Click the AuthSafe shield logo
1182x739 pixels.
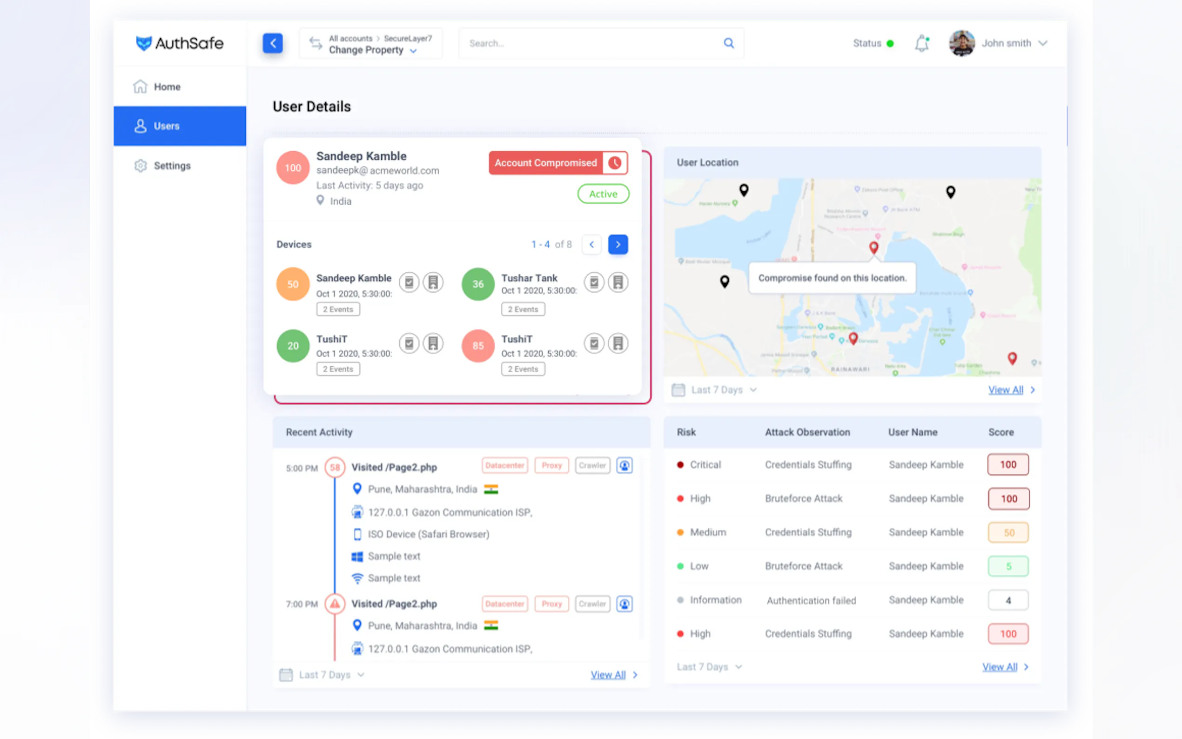(x=143, y=43)
